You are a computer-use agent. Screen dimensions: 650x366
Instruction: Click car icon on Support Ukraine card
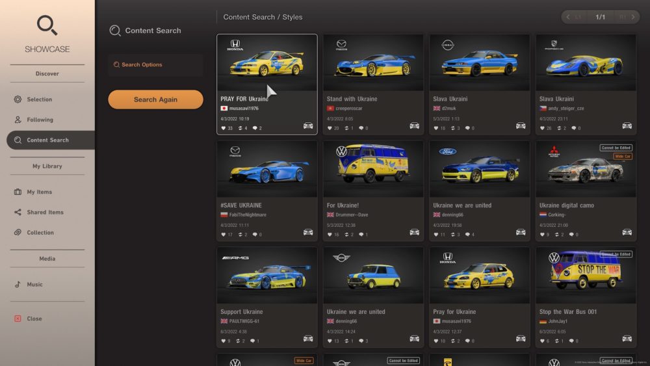tap(308, 339)
